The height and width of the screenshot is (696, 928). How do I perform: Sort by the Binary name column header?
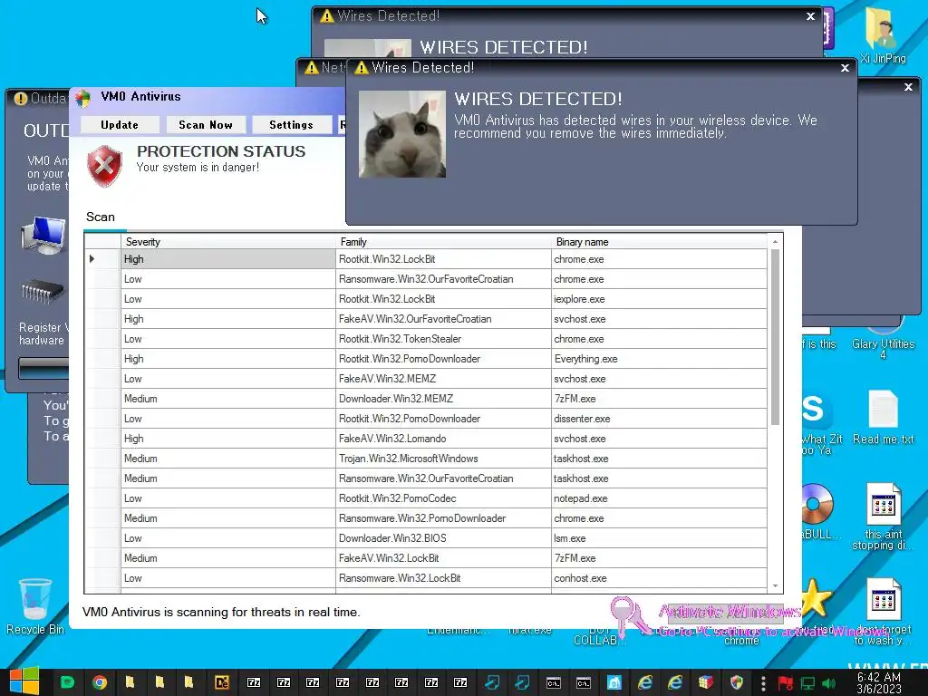(x=659, y=241)
